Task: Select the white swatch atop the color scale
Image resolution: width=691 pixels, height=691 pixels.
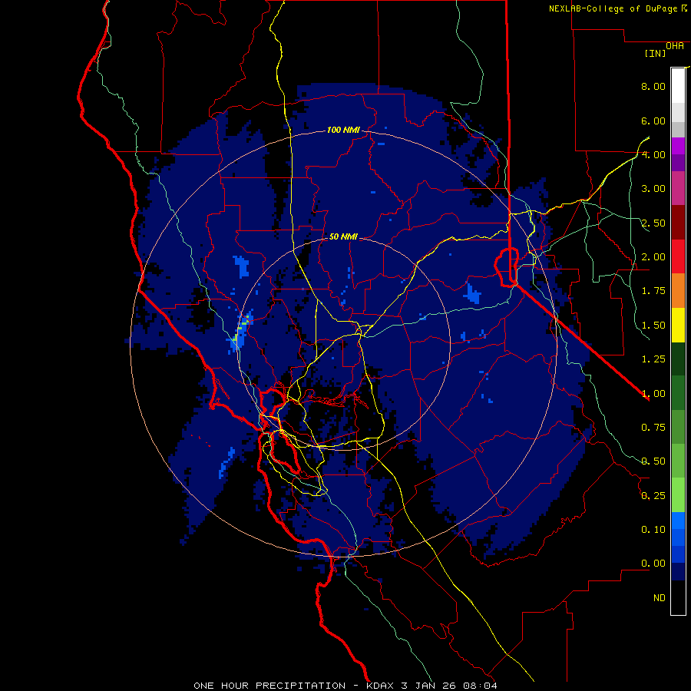Action: [x=678, y=85]
